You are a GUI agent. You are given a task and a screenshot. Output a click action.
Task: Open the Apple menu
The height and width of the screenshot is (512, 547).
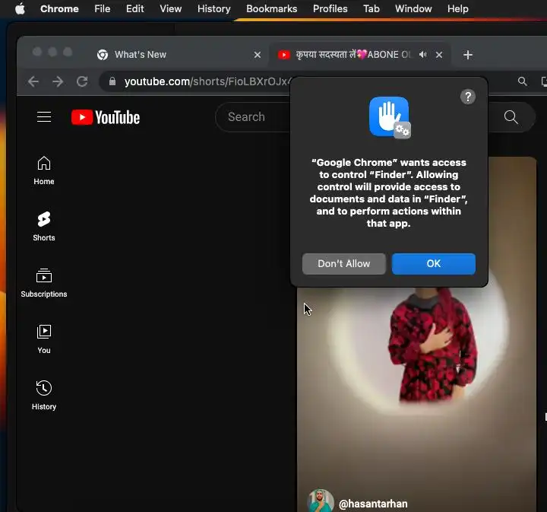tap(21, 8)
